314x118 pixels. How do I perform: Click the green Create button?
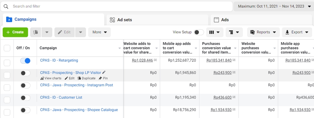[x=15, y=32]
